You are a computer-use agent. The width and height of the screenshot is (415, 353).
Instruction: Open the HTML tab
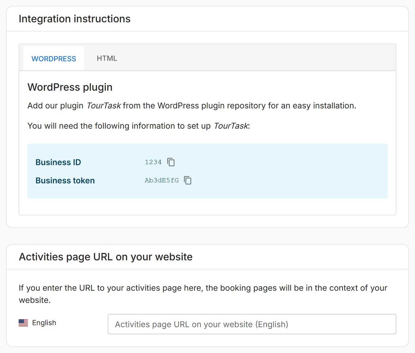coord(107,58)
